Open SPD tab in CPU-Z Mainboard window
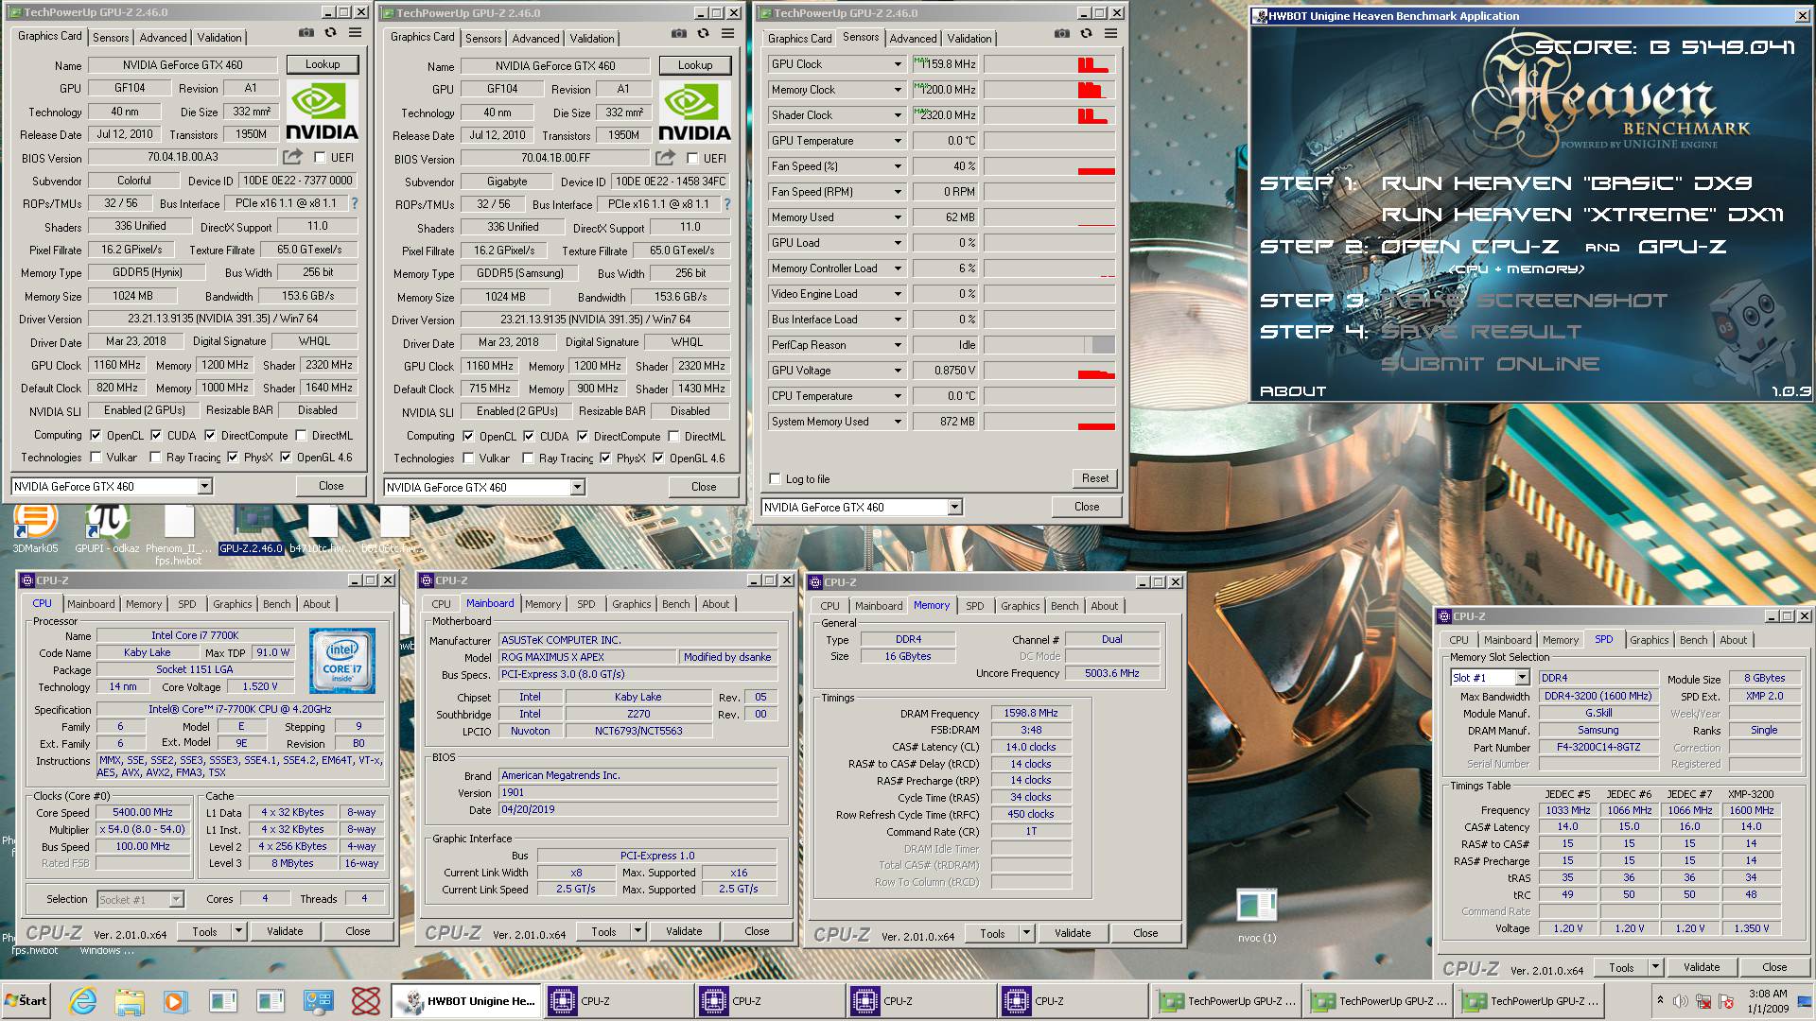The height and width of the screenshot is (1021, 1816). pyautogui.click(x=585, y=604)
